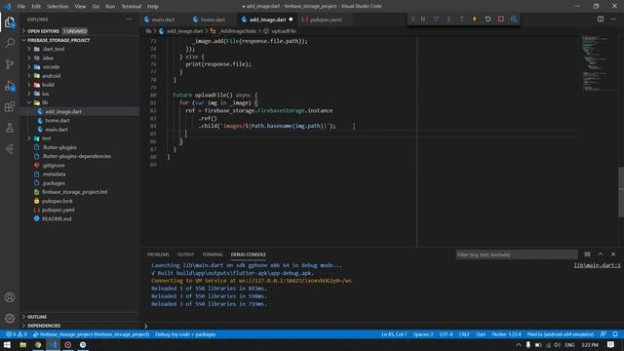Clear the debug console output

point(587,254)
